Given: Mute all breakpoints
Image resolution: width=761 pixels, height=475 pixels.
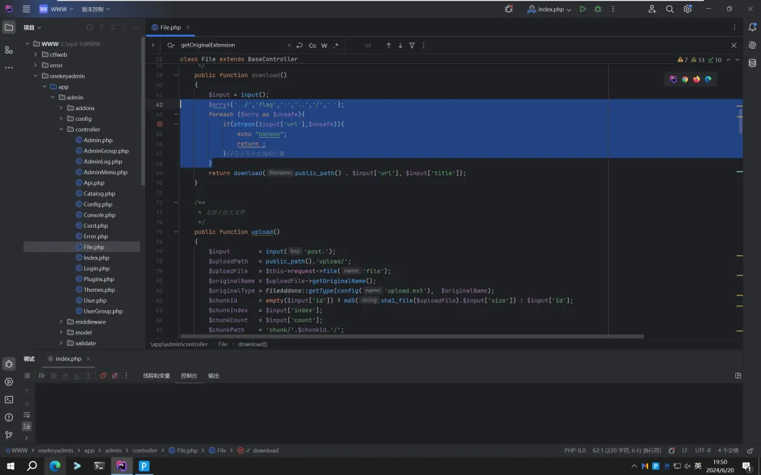Looking at the screenshot, I should (114, 376).
